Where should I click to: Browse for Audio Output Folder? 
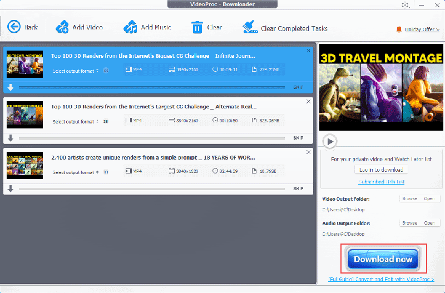click(410, 223)
